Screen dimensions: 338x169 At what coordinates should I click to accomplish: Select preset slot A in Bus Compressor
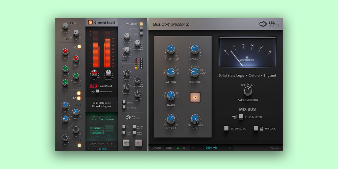(178, 148)
